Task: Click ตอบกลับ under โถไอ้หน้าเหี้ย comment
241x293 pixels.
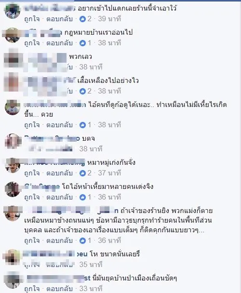Action: pos(59,197)
